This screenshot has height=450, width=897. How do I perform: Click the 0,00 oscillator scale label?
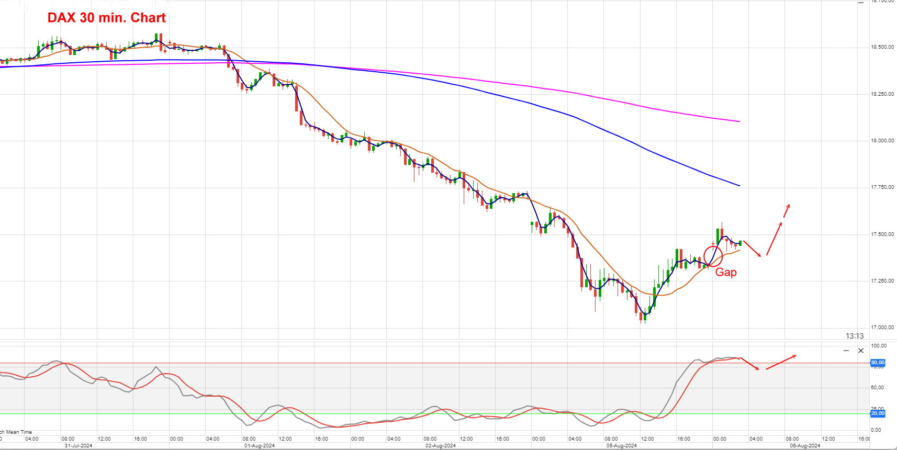[876, 430]
